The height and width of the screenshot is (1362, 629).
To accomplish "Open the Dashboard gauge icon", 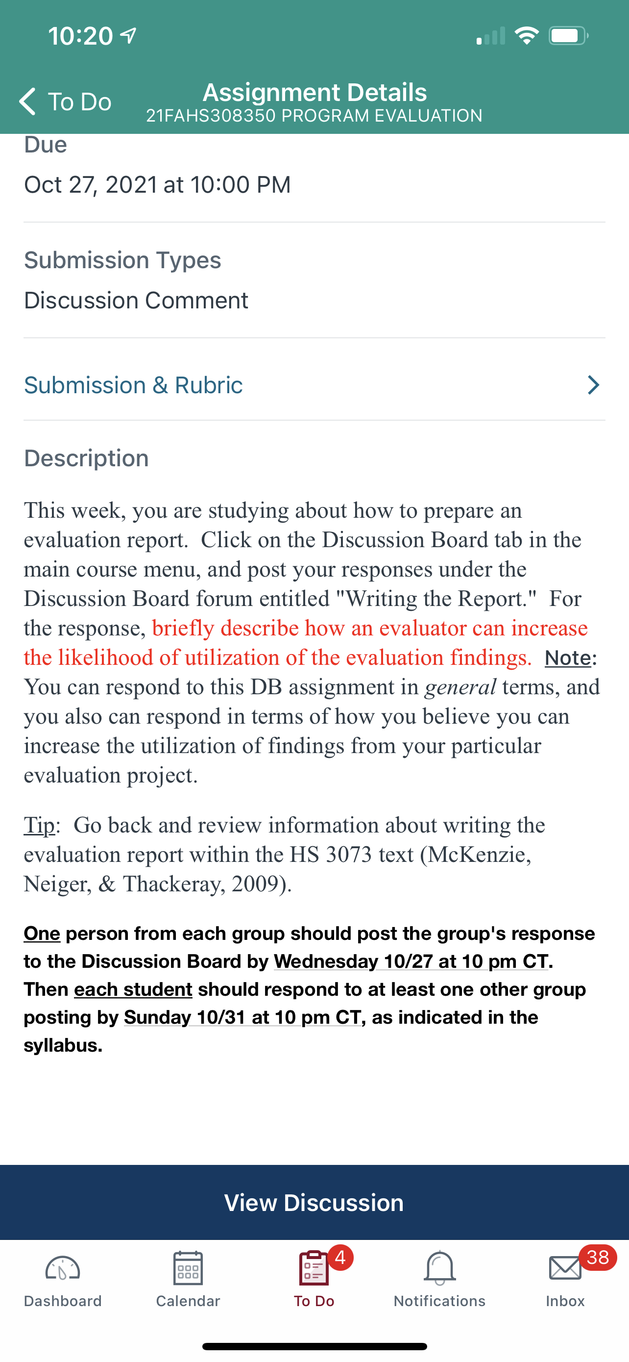I will 62,1268.
